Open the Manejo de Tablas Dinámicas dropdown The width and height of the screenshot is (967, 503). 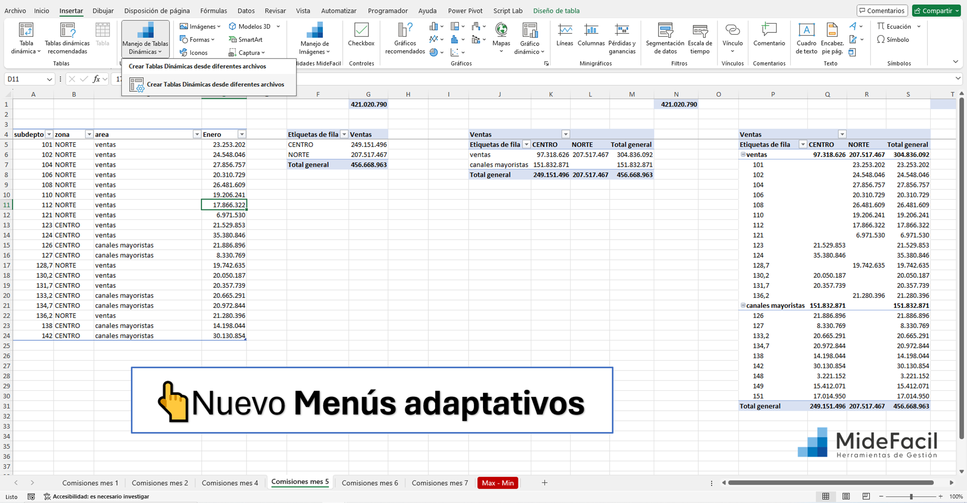pos(146,39)
